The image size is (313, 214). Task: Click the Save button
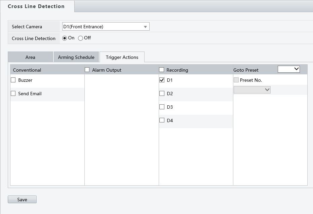click(22, 200)
